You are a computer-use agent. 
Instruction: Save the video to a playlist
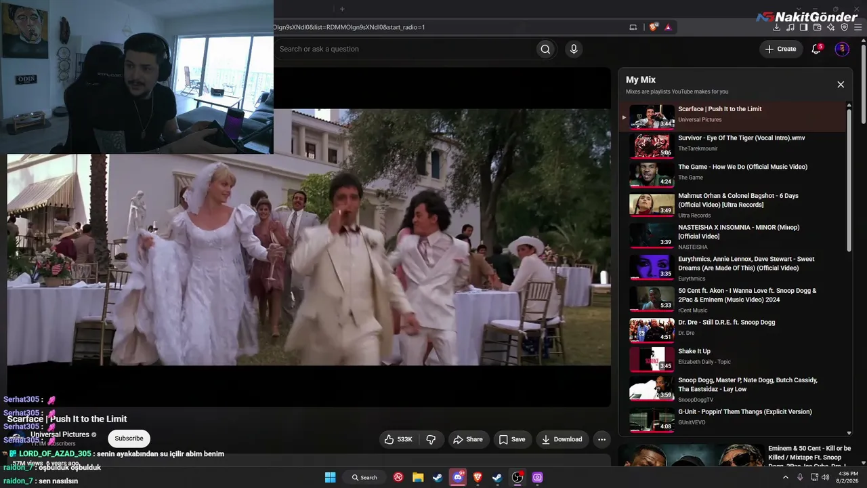point(512,439)
